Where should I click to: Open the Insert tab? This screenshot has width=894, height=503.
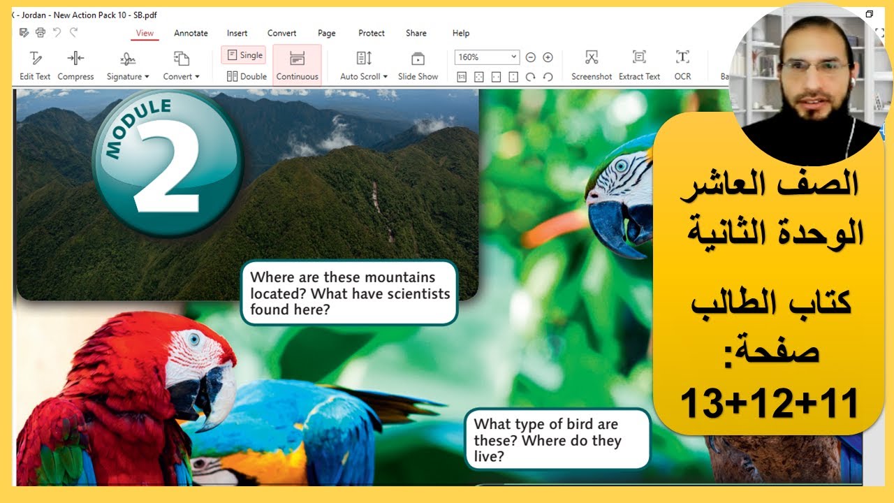(x=237, y=33)
